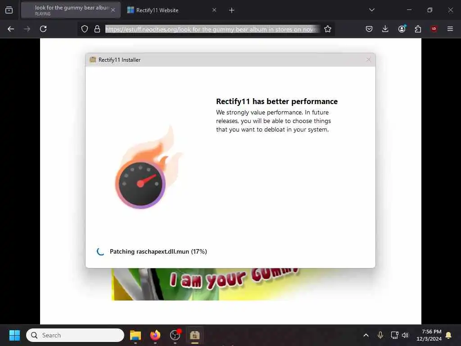
Task: Click the Rectify11 has better performance heading
Action: click(x=277, y=101)
